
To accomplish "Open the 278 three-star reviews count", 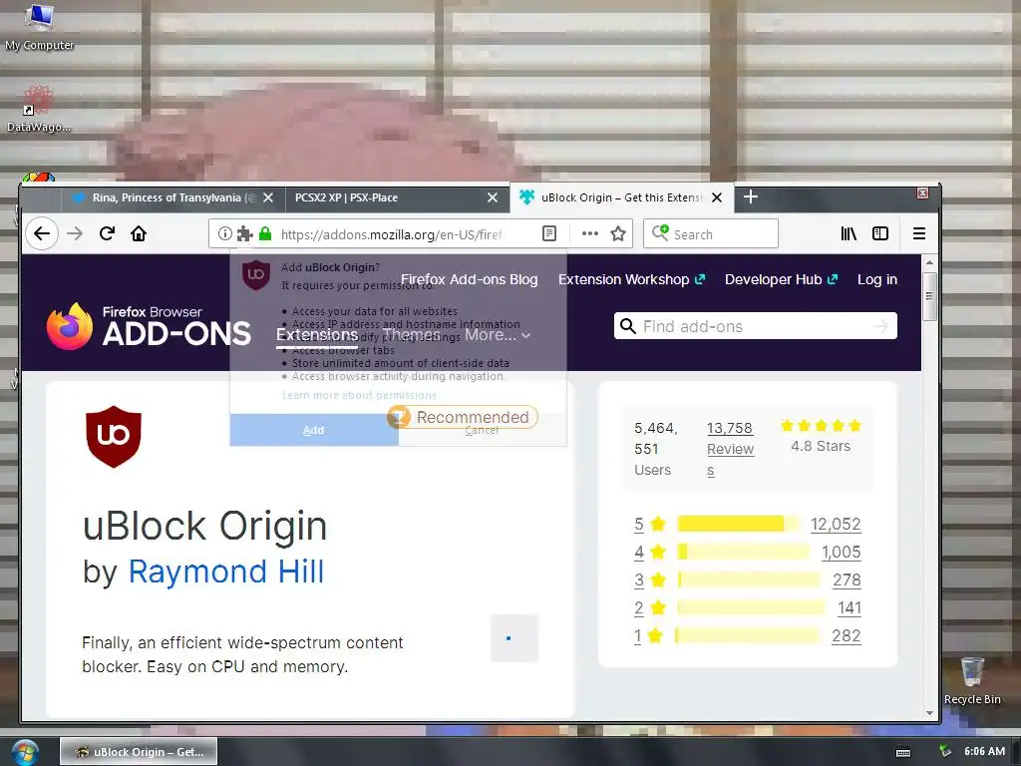I will click(848, 579).
